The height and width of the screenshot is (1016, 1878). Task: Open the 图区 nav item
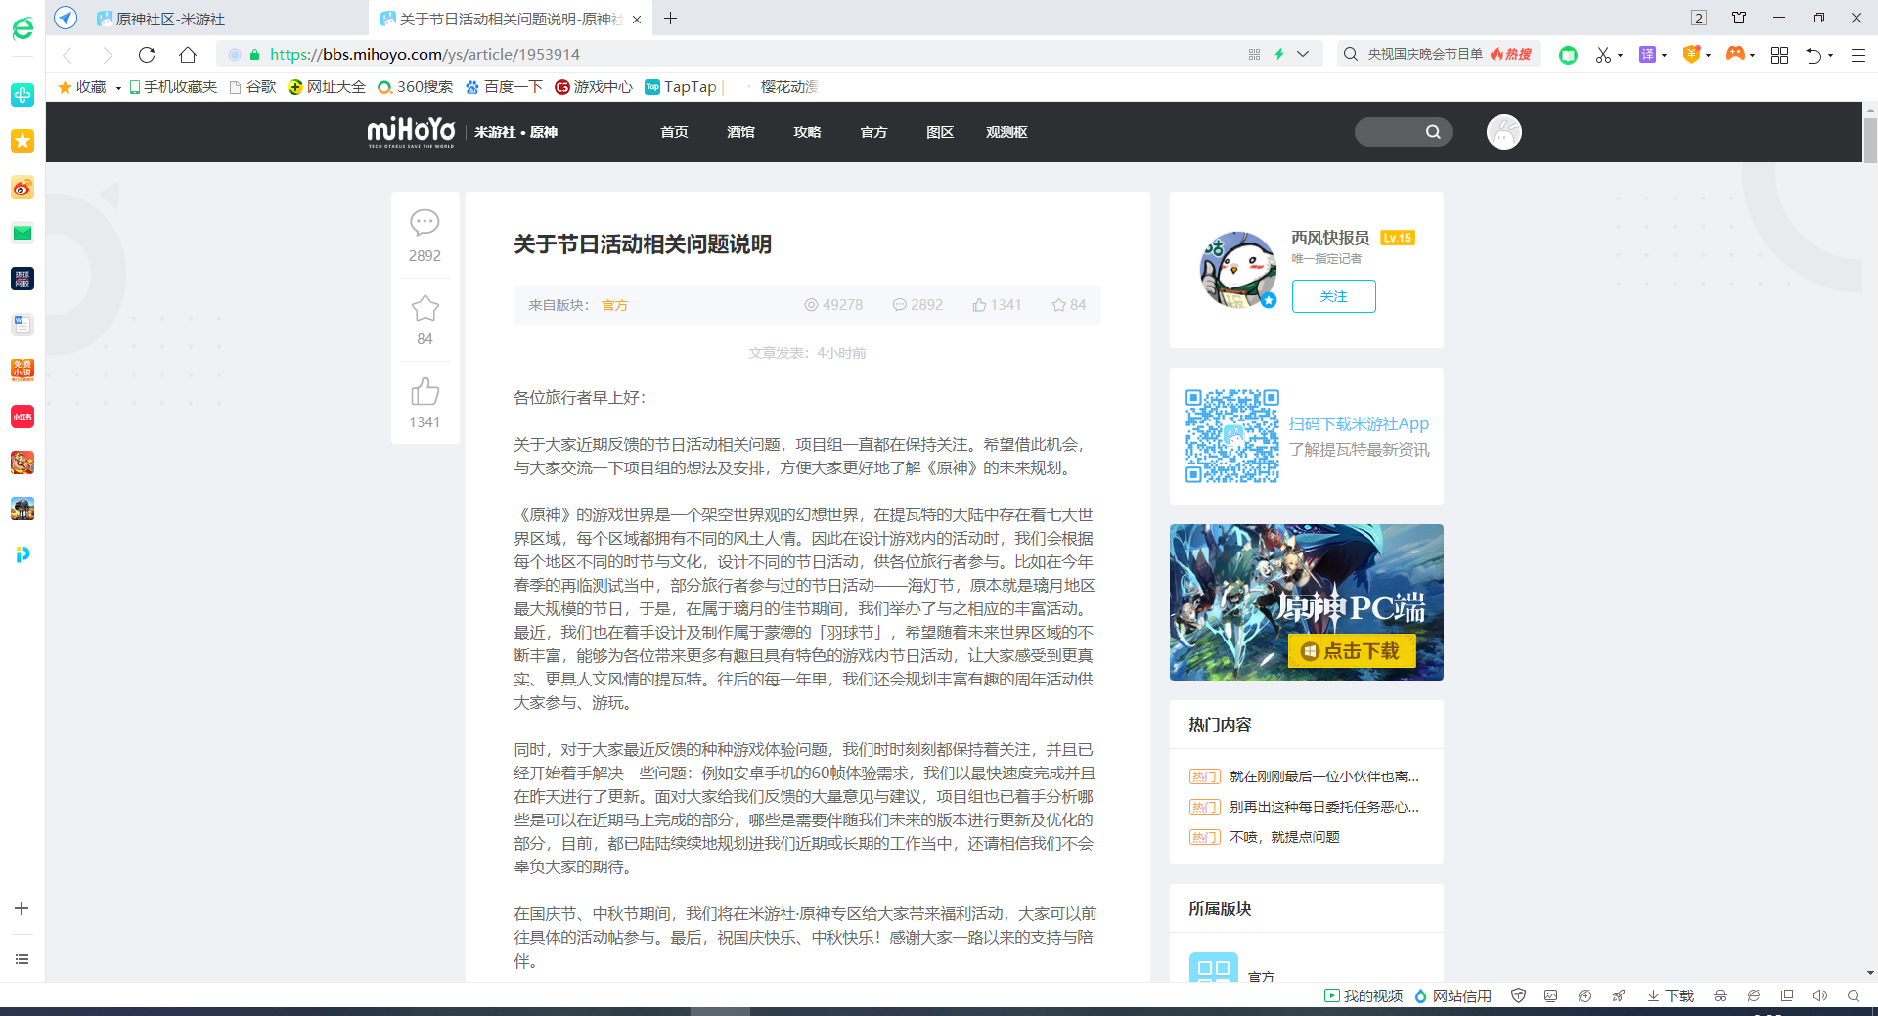pyautogui.click(x=940, y=132)
